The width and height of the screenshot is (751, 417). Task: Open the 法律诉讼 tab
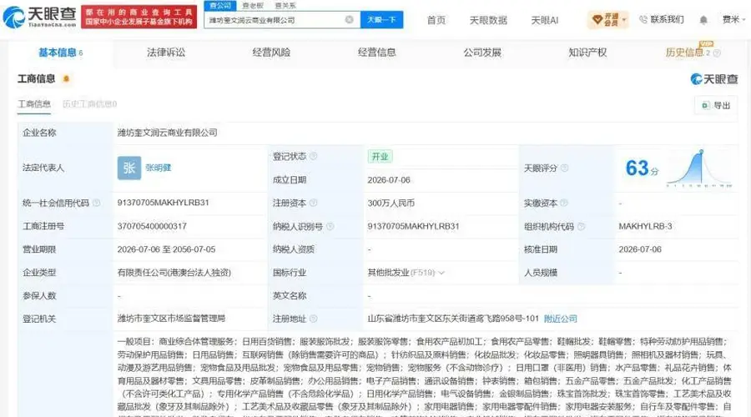166,53
